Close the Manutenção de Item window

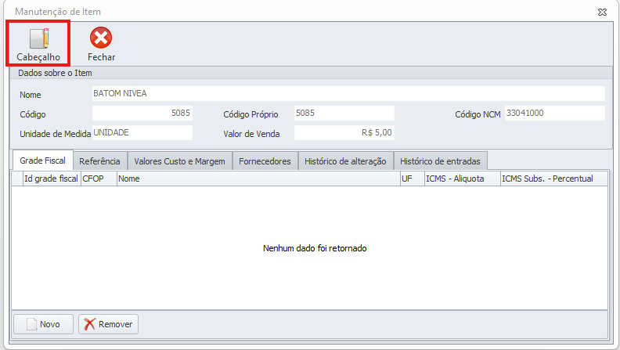click(x=602, y=12)
